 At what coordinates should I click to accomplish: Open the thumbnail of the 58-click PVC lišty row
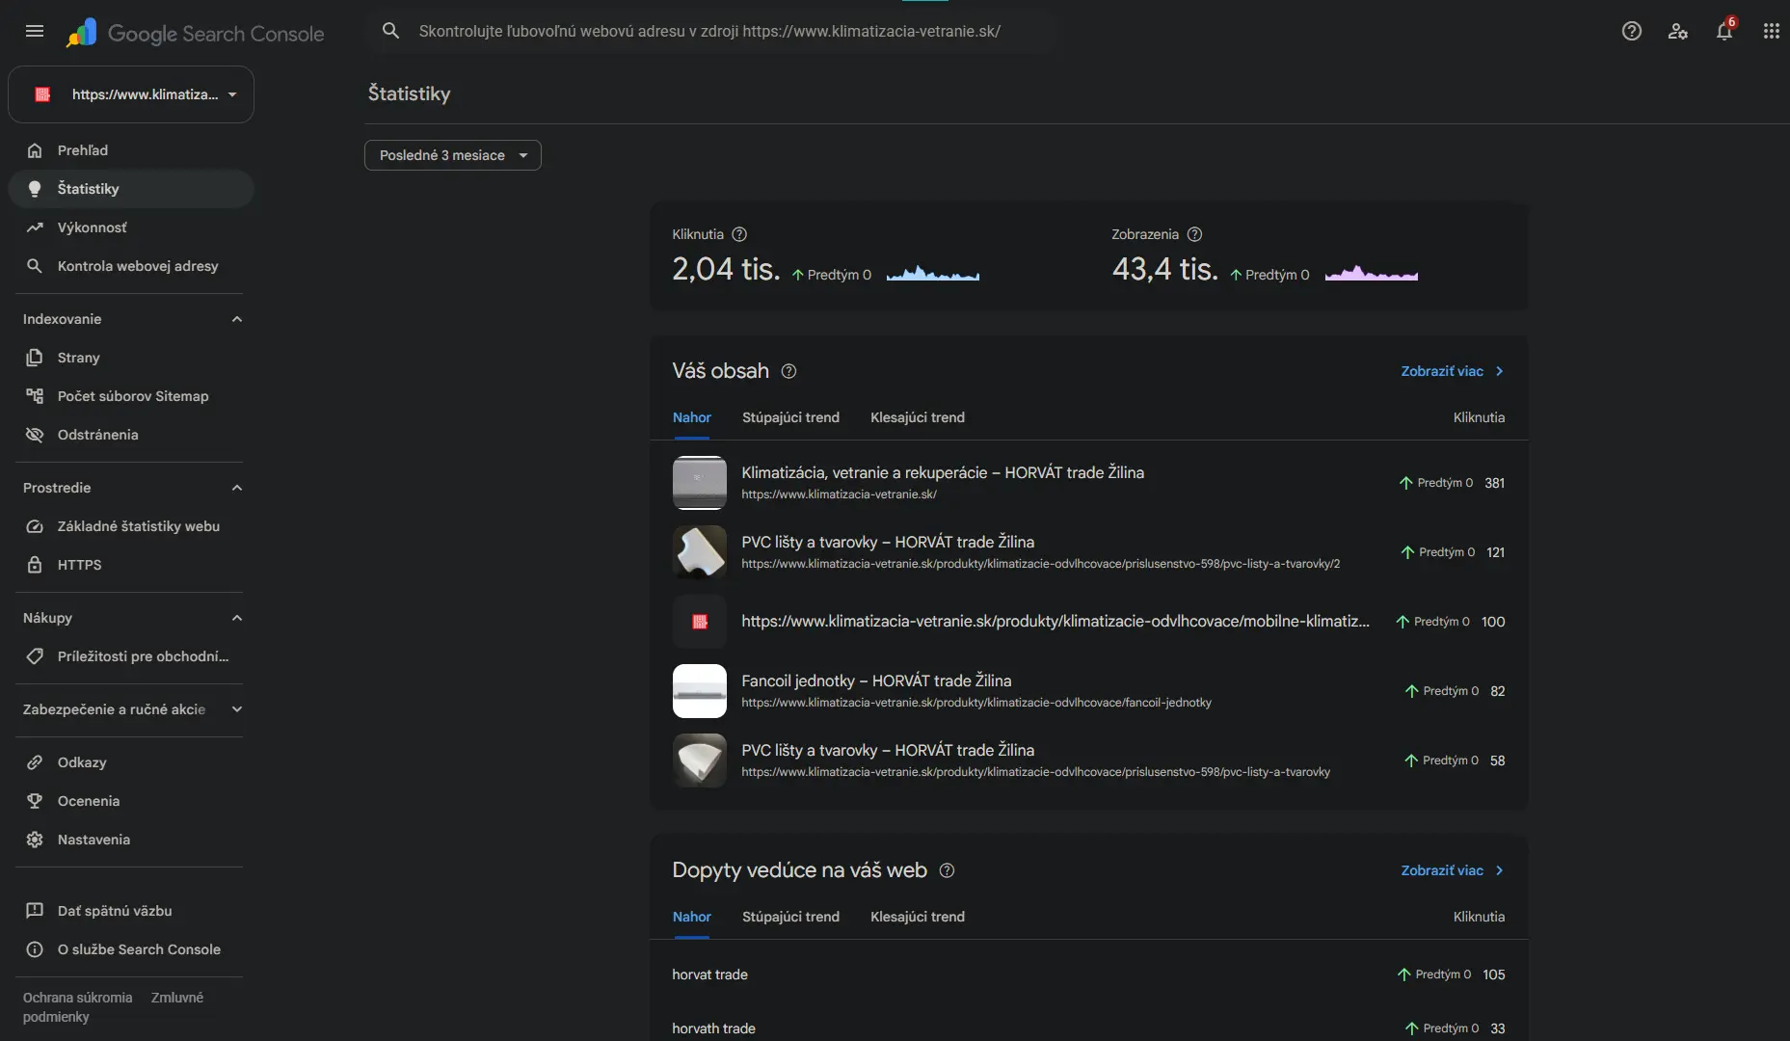click(x=700, y=761)
